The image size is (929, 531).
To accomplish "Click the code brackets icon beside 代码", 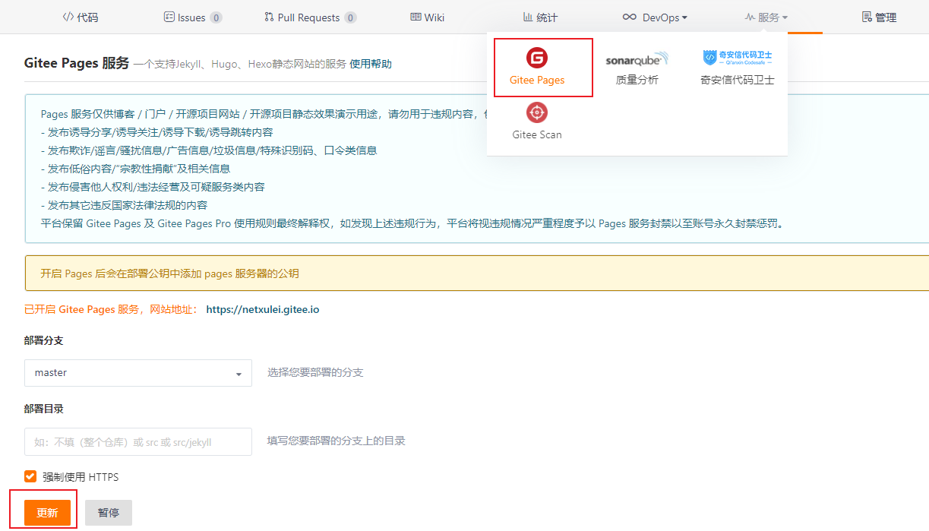I will (x=68, y=17).
